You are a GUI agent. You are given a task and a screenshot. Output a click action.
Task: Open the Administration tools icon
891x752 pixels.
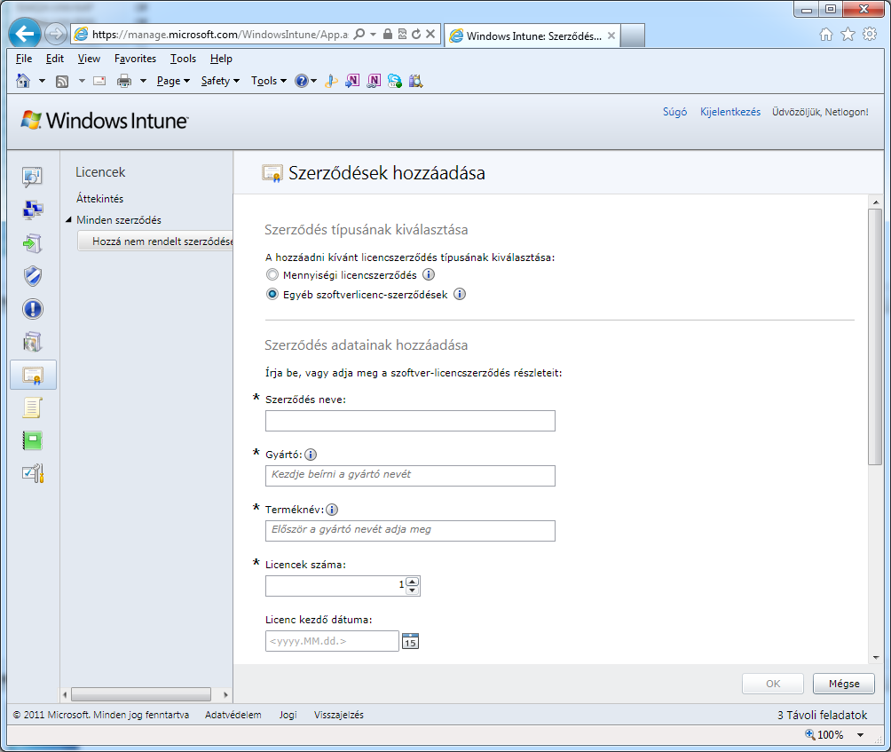pos(32,473)
